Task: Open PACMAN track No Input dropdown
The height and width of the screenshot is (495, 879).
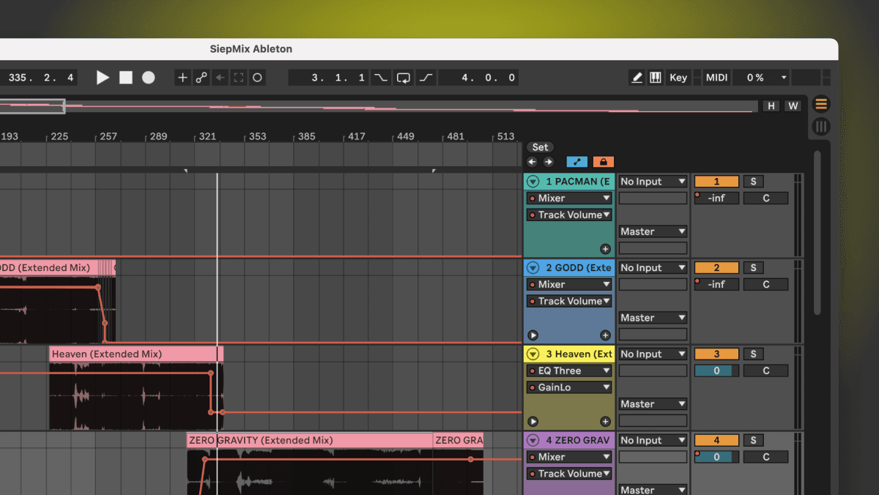Action: pos(653,182)
